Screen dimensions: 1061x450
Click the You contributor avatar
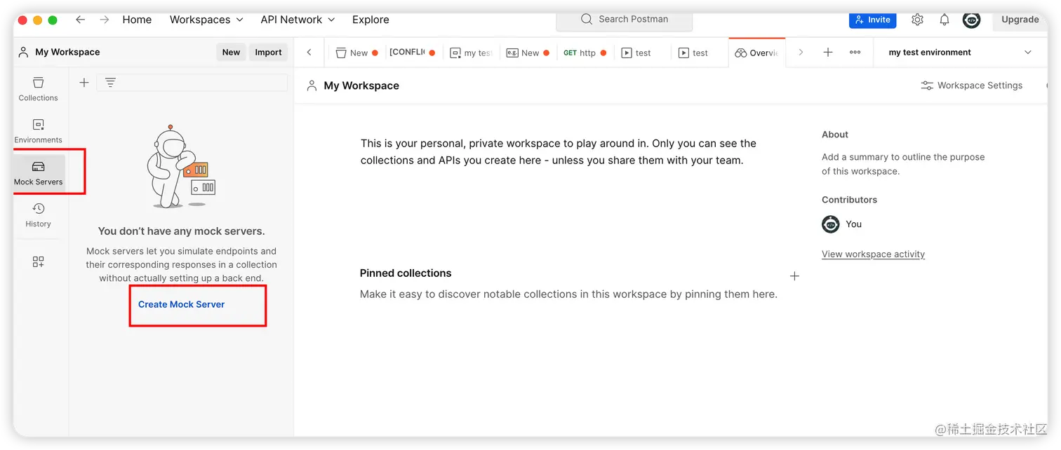831,224
